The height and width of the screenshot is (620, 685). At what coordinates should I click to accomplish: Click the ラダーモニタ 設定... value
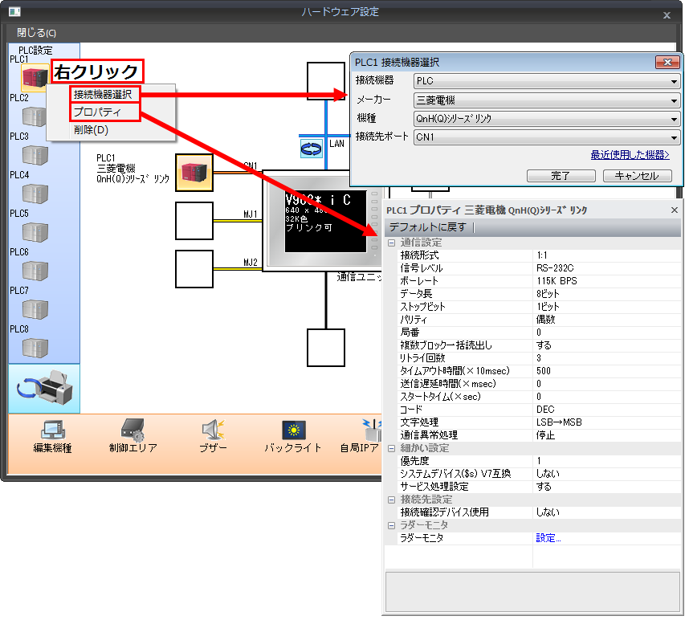click(548, 538)
